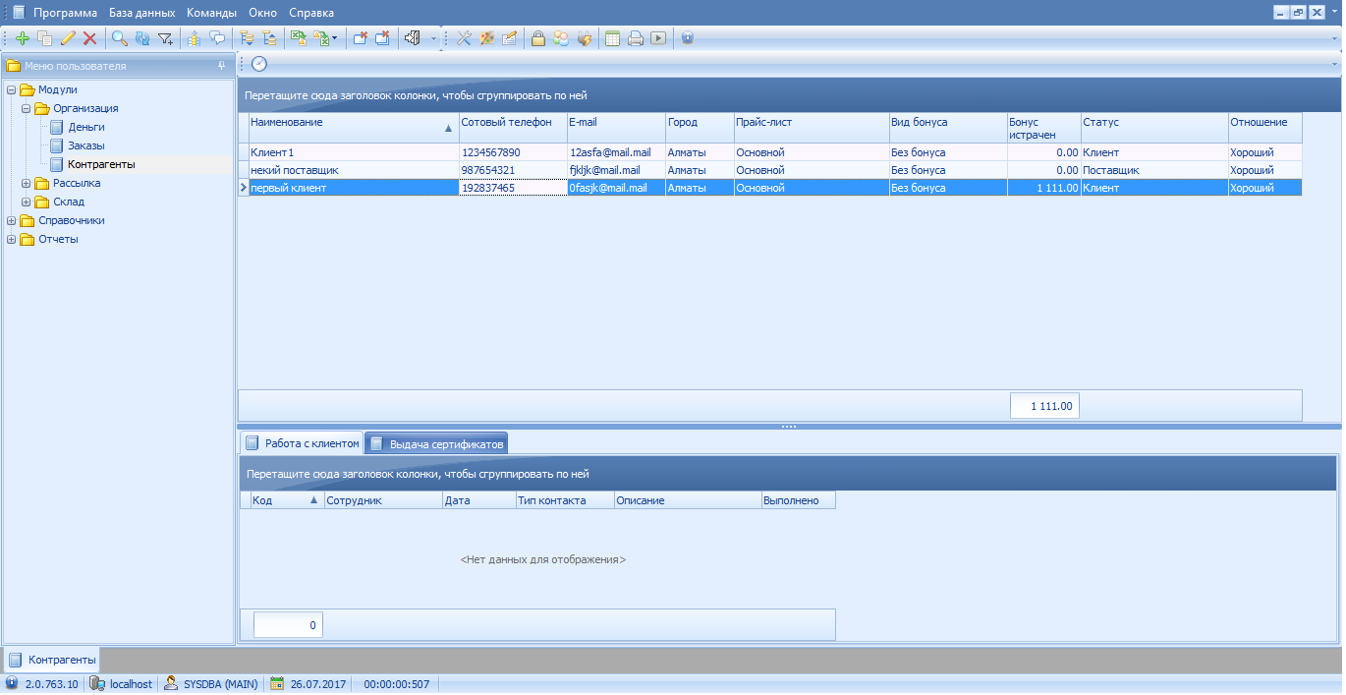This screenshot has height=695, width=1346.
Task: Click the localhost server status bar entry
Action: coord(122,684)
